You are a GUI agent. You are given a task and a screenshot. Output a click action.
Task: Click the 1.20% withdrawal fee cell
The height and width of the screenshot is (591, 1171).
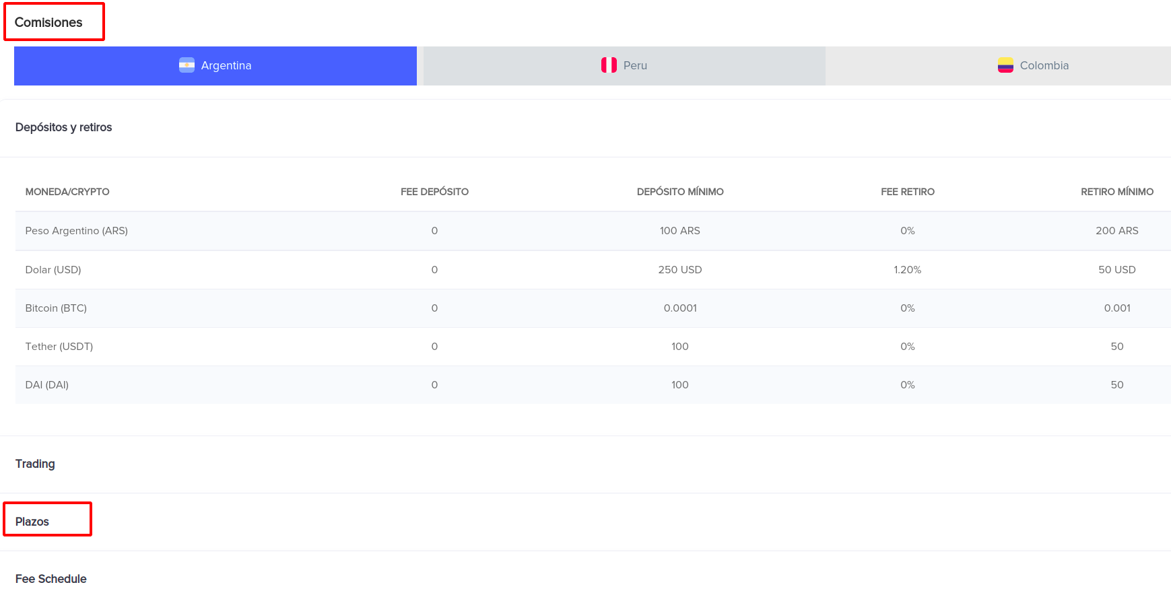pos(908,270)
